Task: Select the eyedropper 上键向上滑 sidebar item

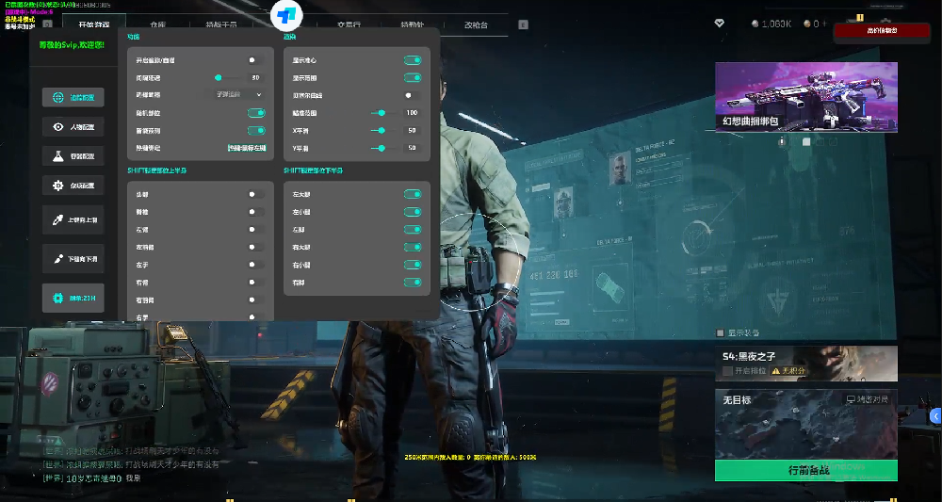Action: click(73, 219)
